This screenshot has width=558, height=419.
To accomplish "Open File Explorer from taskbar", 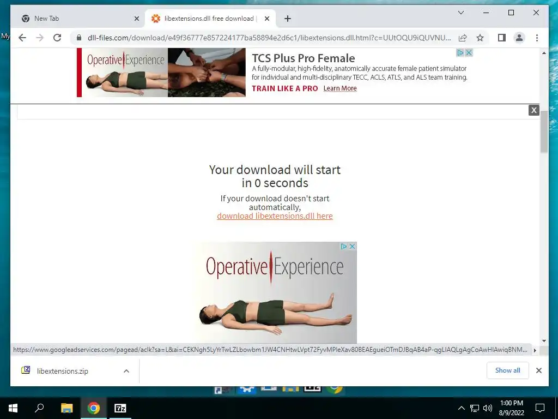I will coord(66,408).
